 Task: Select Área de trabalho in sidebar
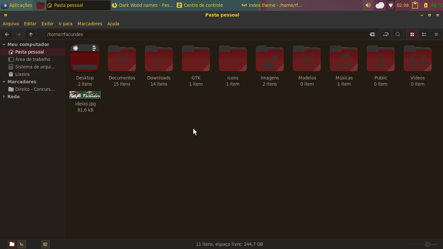pos(32,59)
